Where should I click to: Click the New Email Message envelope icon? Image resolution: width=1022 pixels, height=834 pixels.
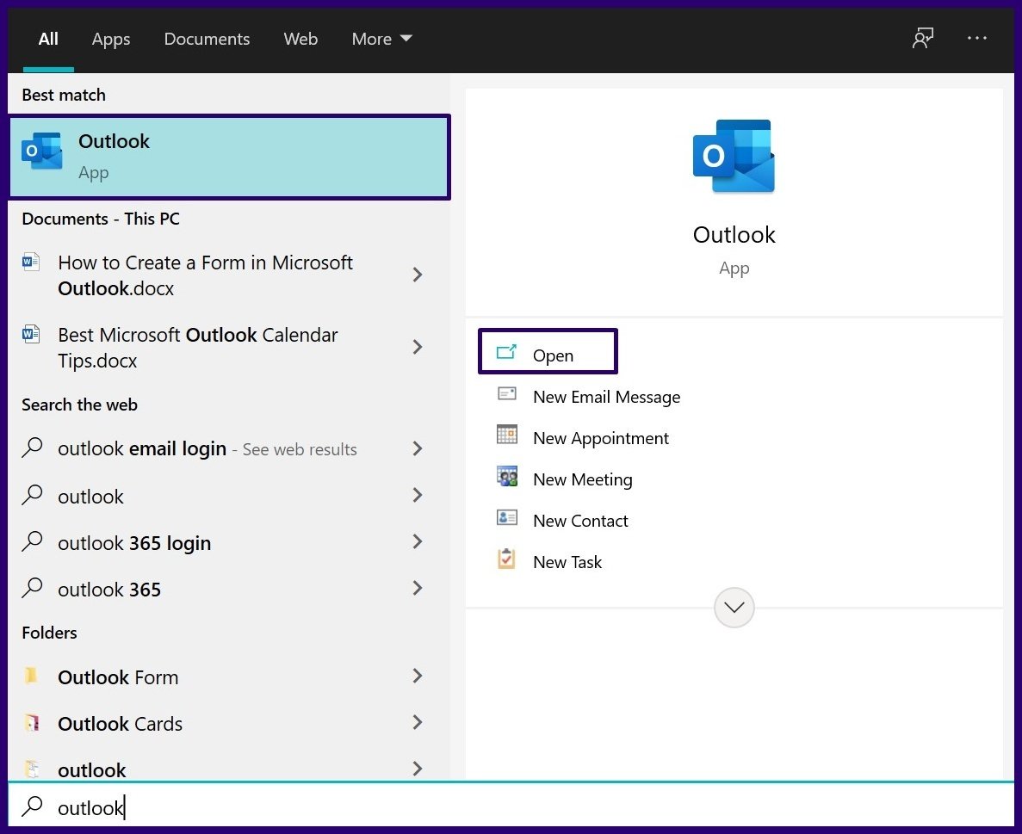pyautogui.click(x=507, y=395)
